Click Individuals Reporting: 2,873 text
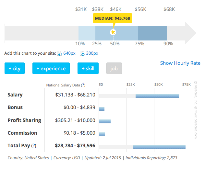Viewport: 205px width, 169px height. (151, 158)
